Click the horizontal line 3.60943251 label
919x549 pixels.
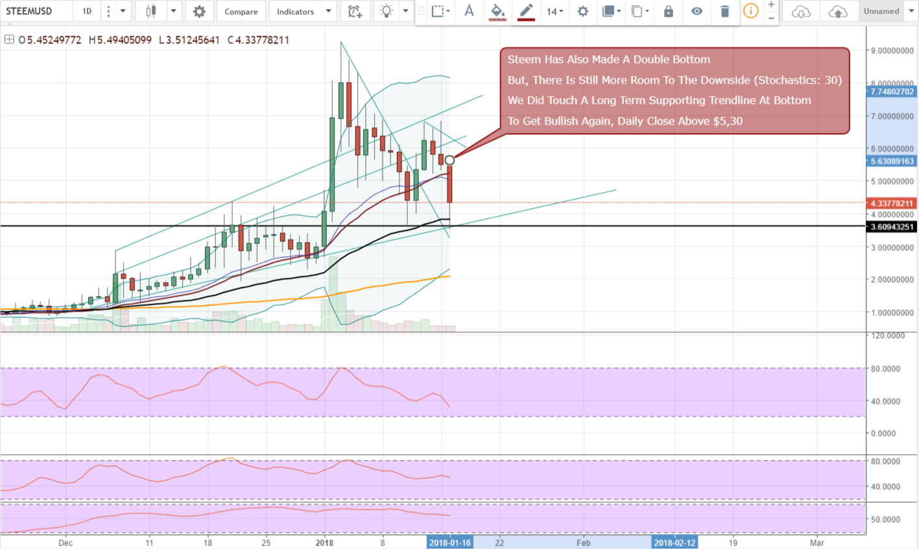(x=892, y=226)
